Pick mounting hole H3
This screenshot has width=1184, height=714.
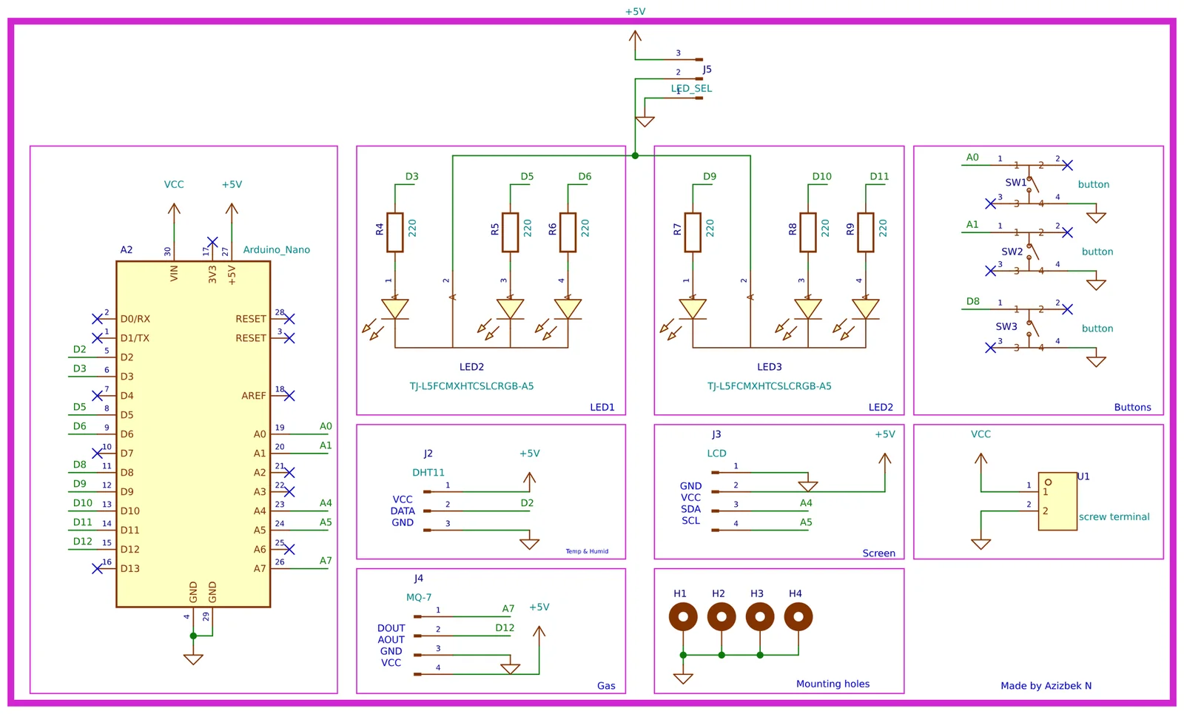click(x=760, y=616)
